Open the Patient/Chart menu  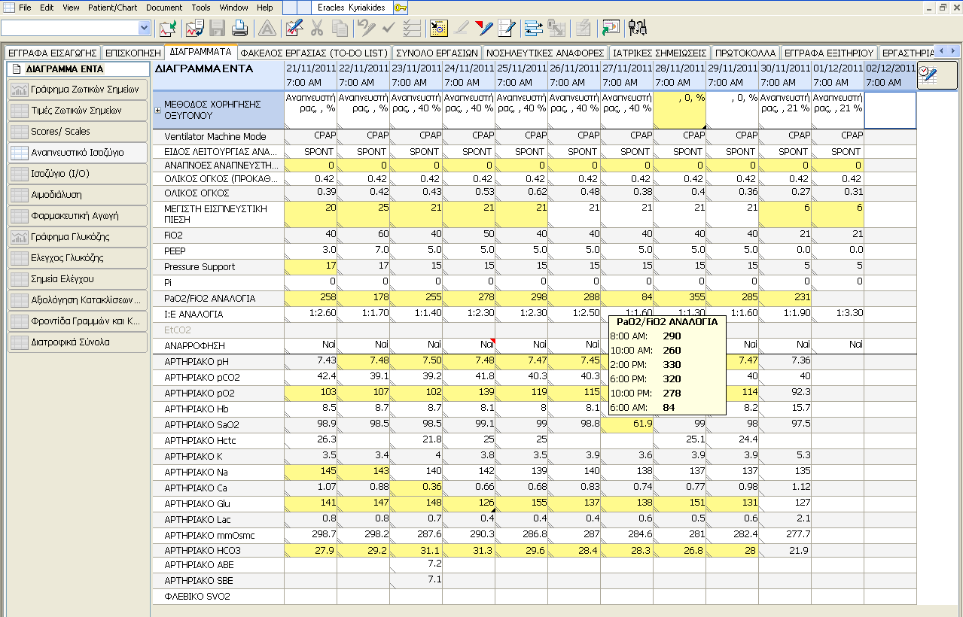112,8
